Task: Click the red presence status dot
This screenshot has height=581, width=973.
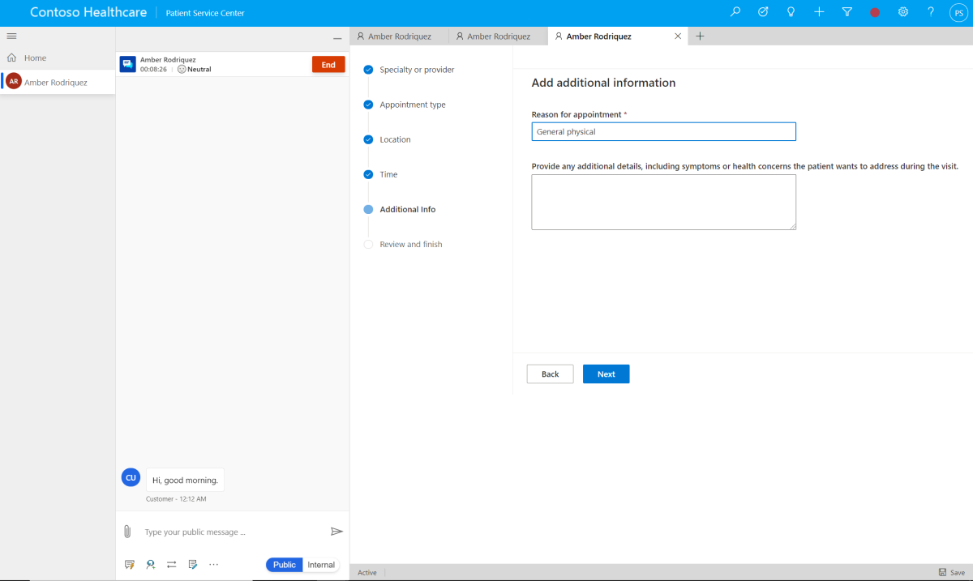Action: [875, 13]
